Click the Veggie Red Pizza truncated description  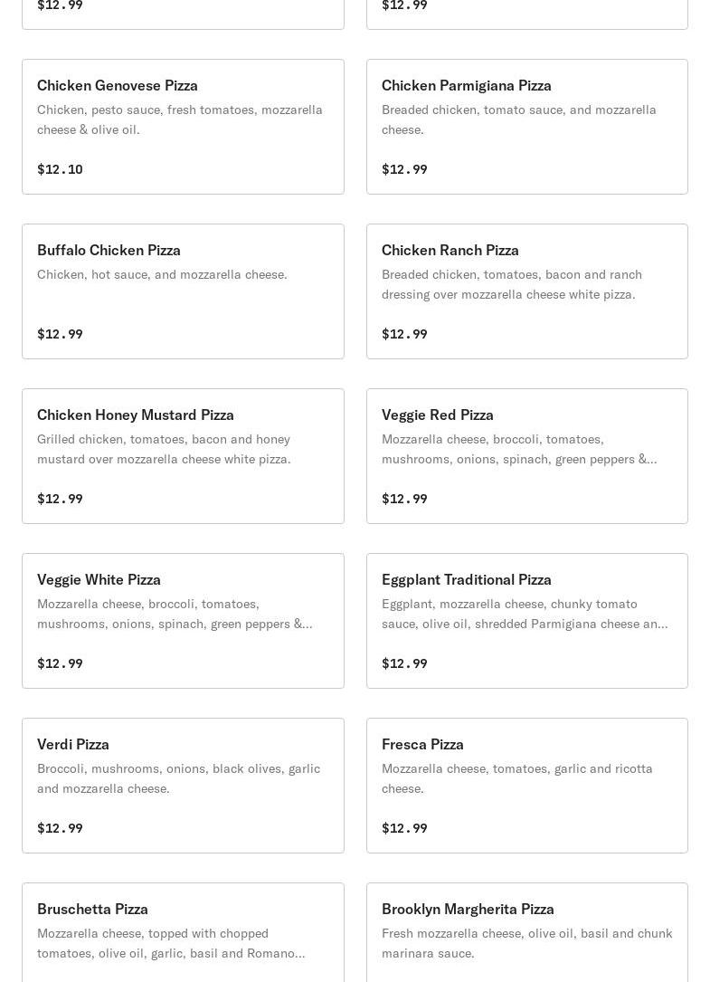click(518, 449)
